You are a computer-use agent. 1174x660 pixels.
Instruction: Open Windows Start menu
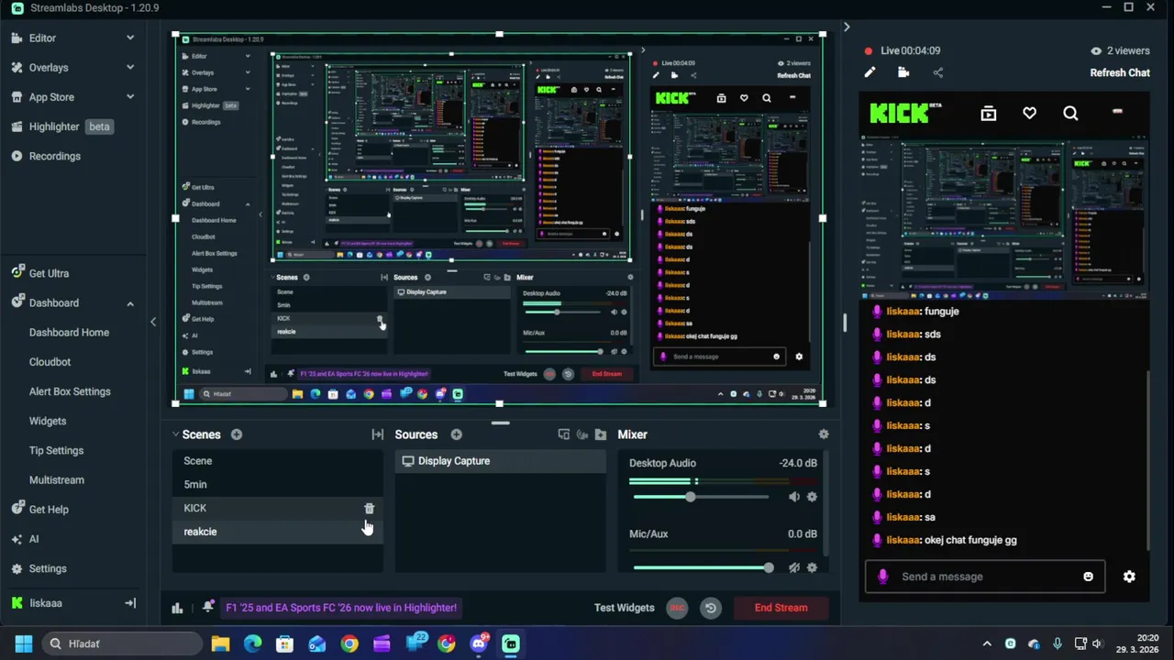[x=23, y=643]
